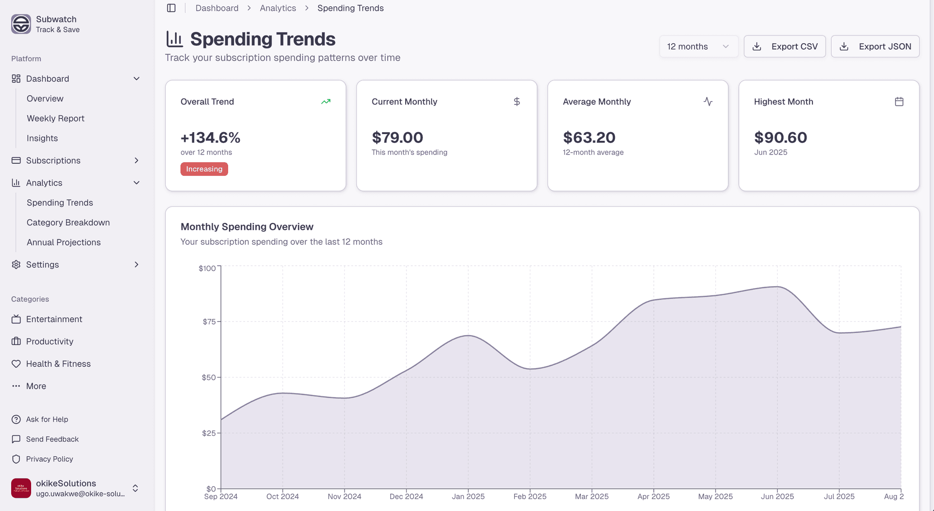The width and height of the screenshot is (934, 511).
Task: Click the calendar icon on Highest Month card
Action: (x=899, y=102)
